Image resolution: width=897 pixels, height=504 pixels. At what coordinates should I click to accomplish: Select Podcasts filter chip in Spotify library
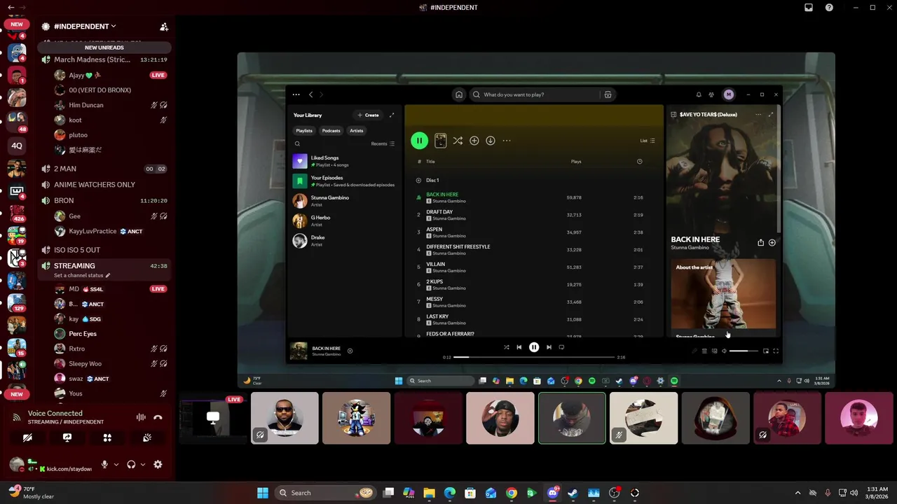tap(331, 131)
